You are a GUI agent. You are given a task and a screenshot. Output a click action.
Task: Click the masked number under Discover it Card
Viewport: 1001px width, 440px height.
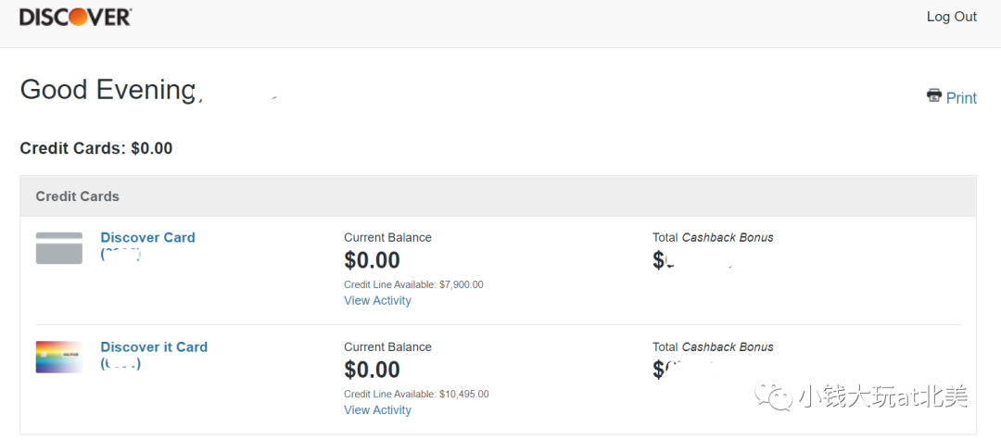120,363
